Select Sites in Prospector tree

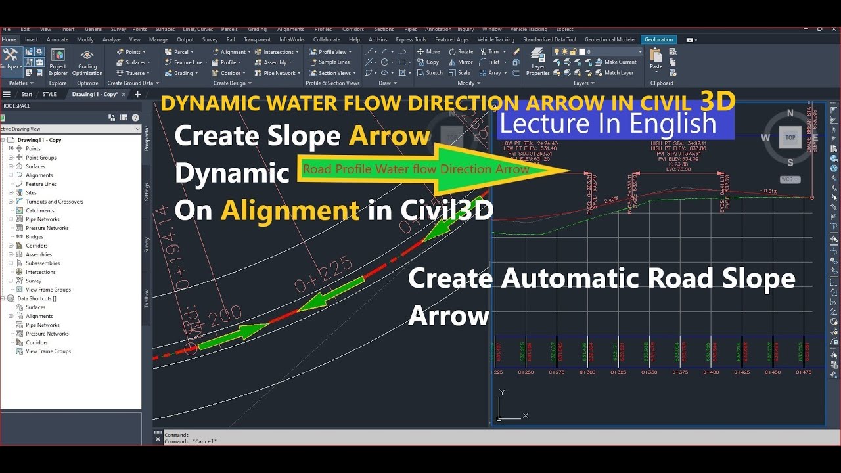[31, 193]
